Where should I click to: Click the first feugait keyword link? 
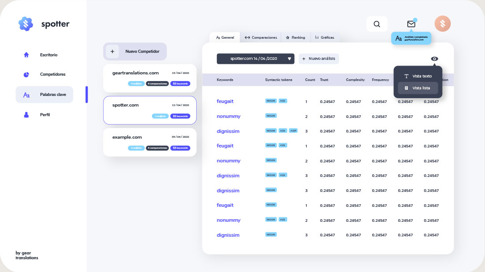225,101
